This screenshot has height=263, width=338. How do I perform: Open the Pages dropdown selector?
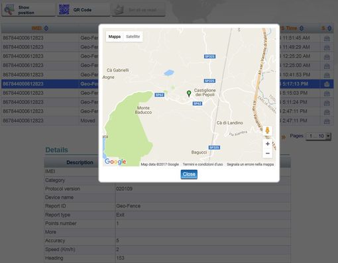(x=318, y=136)
